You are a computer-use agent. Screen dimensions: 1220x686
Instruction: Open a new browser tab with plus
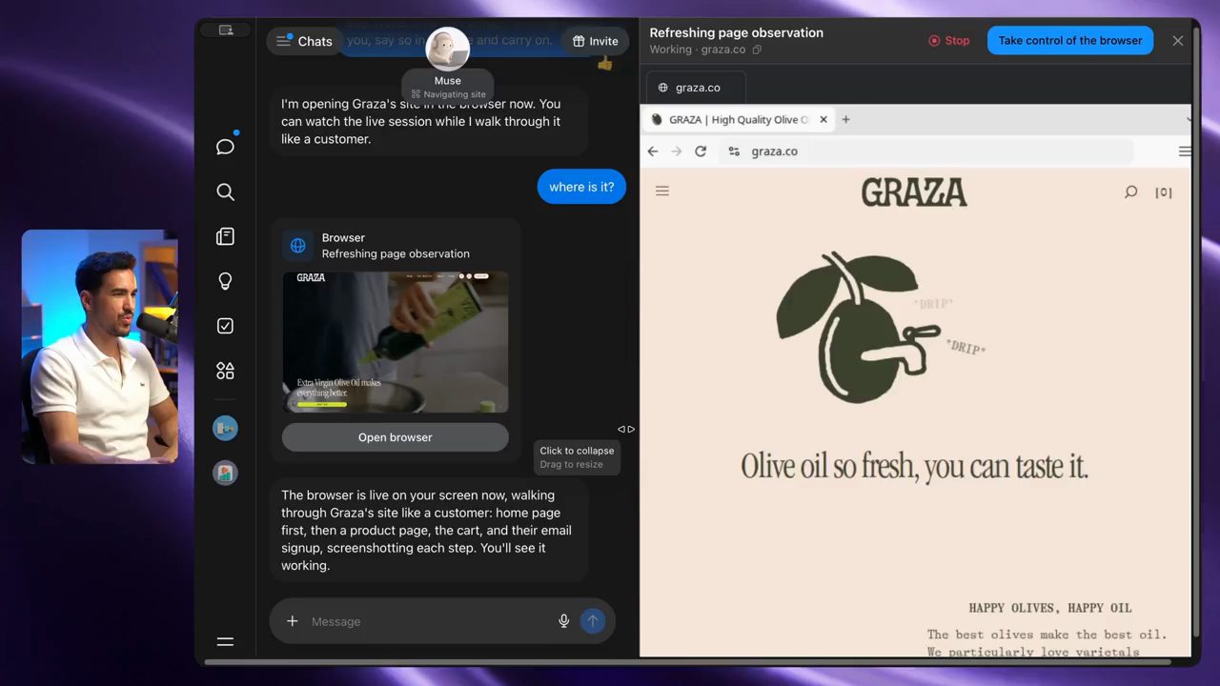(845, 119)
